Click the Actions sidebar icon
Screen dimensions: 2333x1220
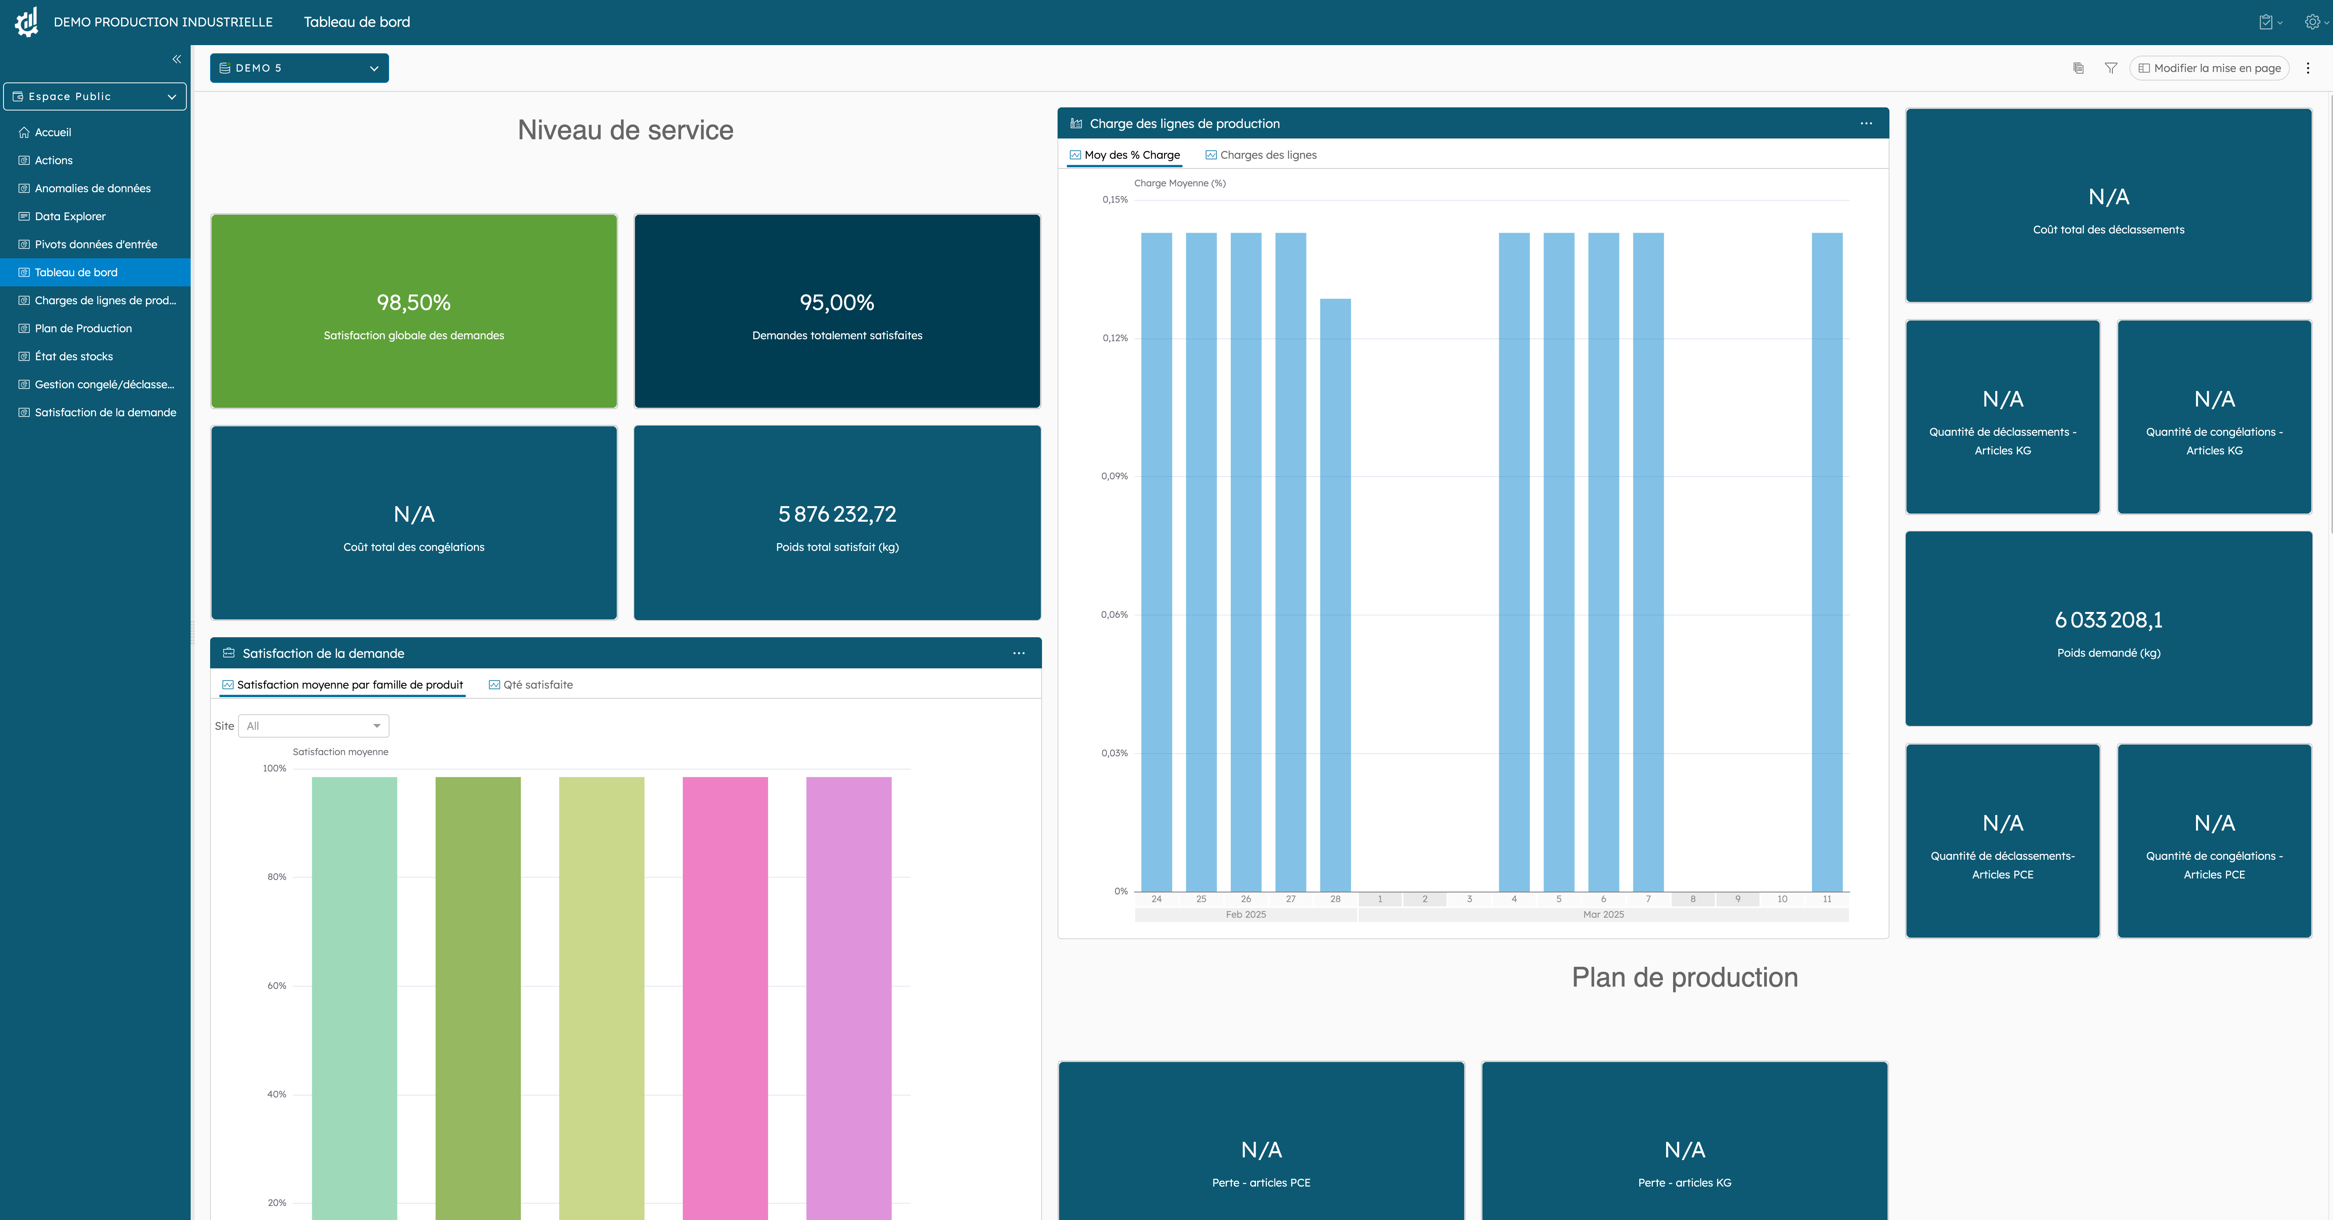click(x=25, y=160)
